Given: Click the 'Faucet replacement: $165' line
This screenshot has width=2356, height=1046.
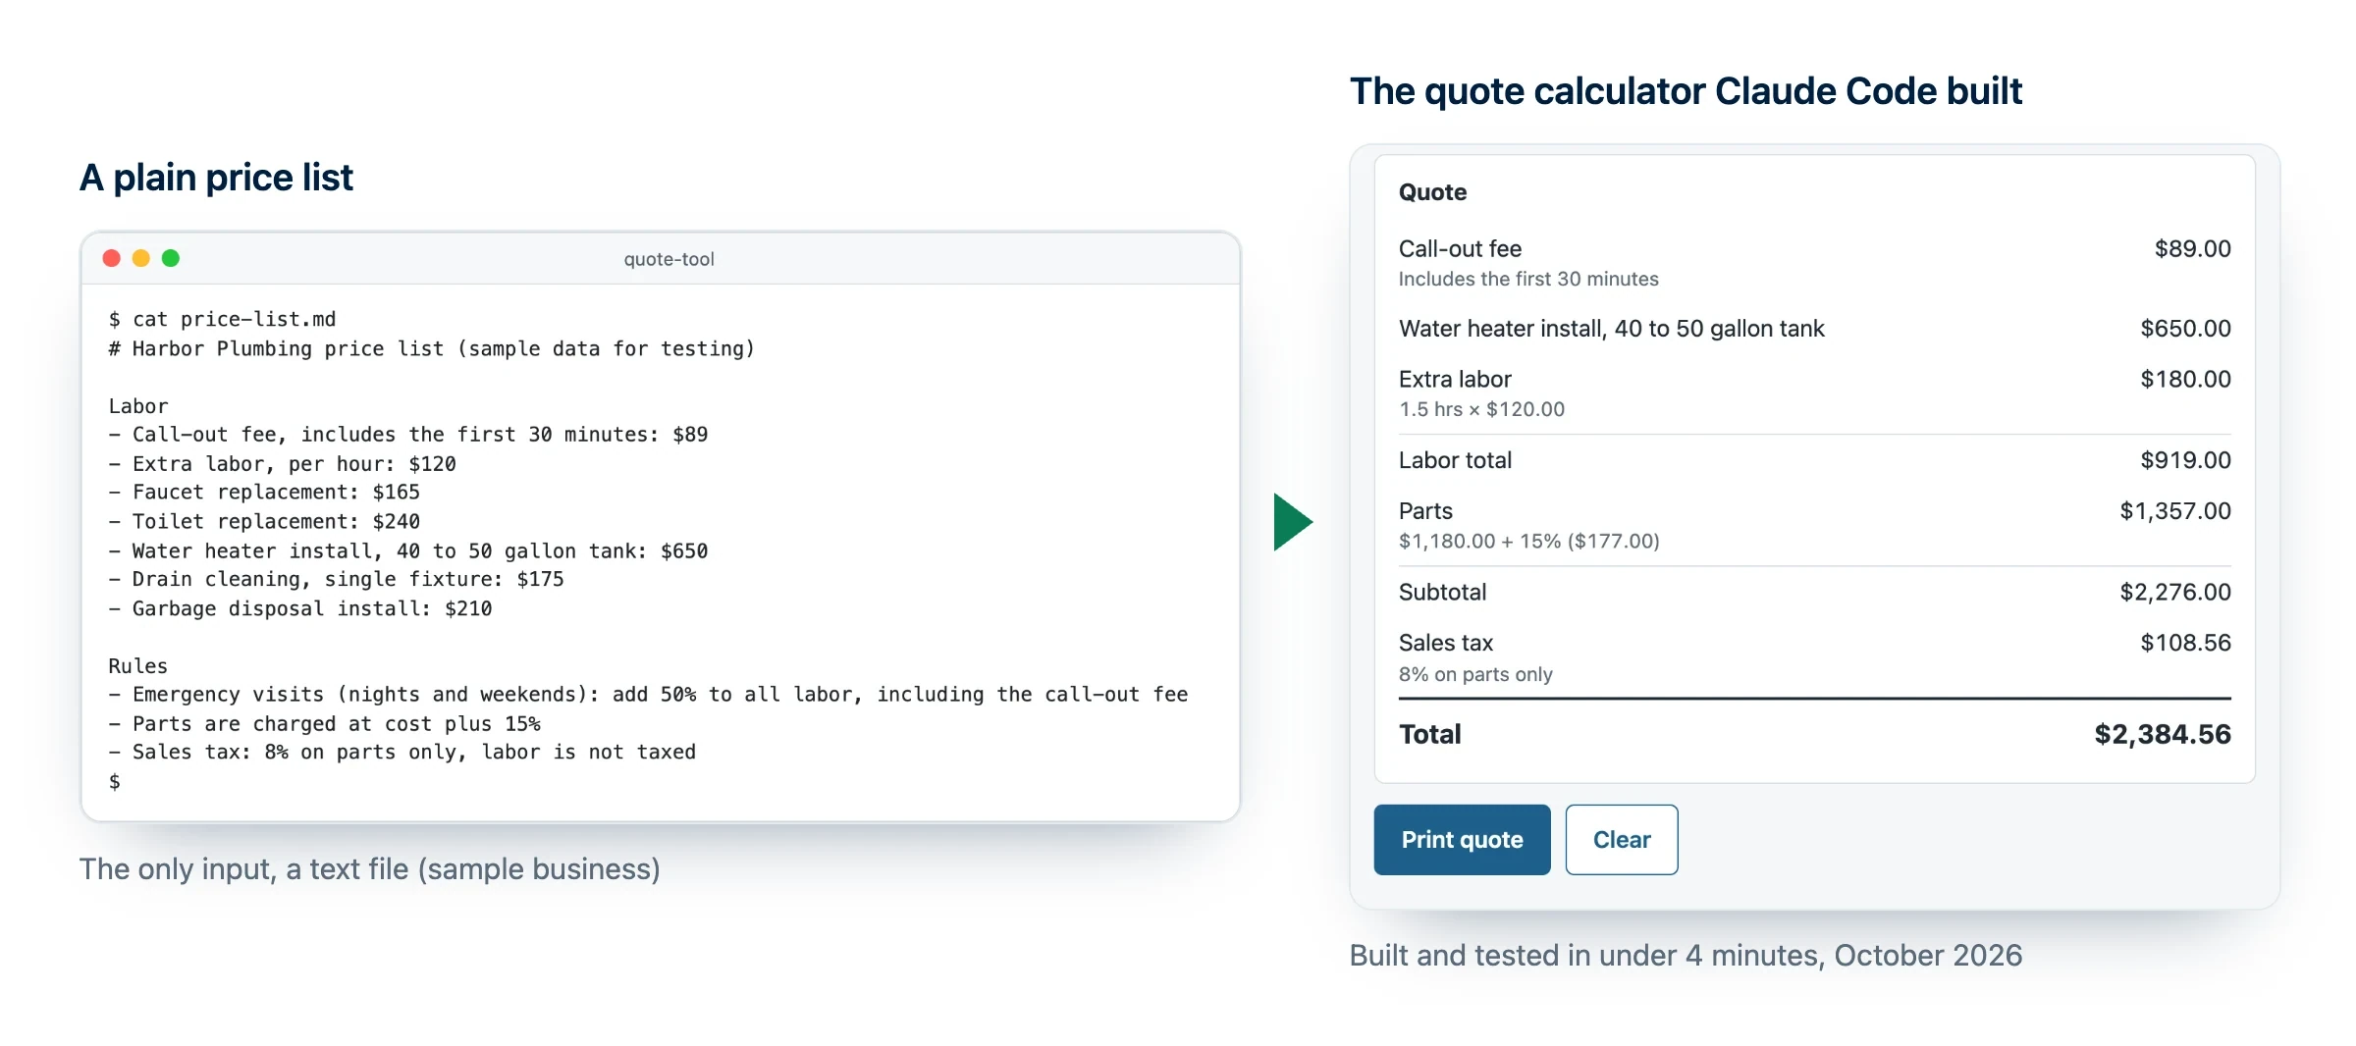Looking at the screenshot, I should point(265,493).
